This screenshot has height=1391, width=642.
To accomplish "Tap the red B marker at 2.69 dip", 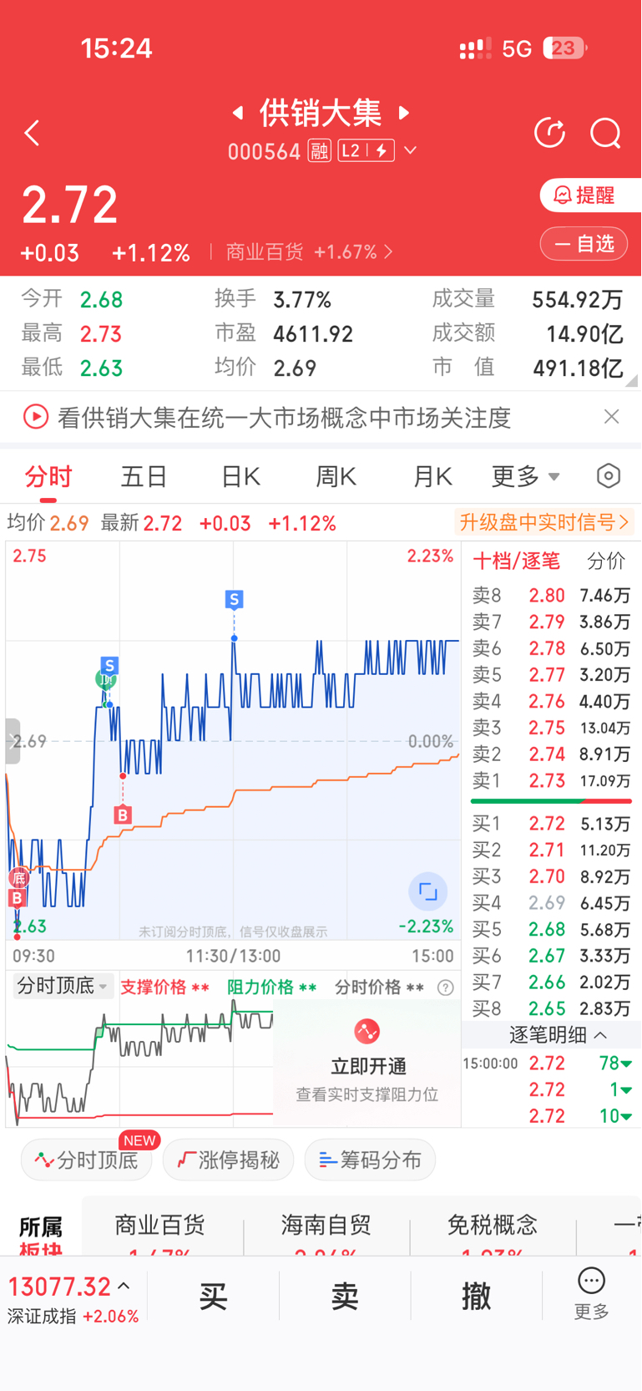I will coord(123,815).
